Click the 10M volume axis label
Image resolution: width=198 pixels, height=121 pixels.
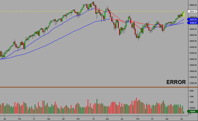pos(192,102)
